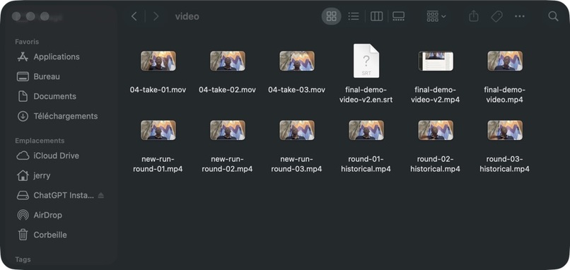570x270 pixels.
Task: Click the file name 04-take-02.mov
Action: pos(228,90)
